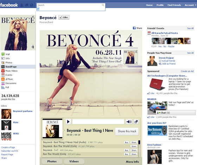Click the Photos icon in sidebar
Screen dimensions: 197x165
pos(3,62)
